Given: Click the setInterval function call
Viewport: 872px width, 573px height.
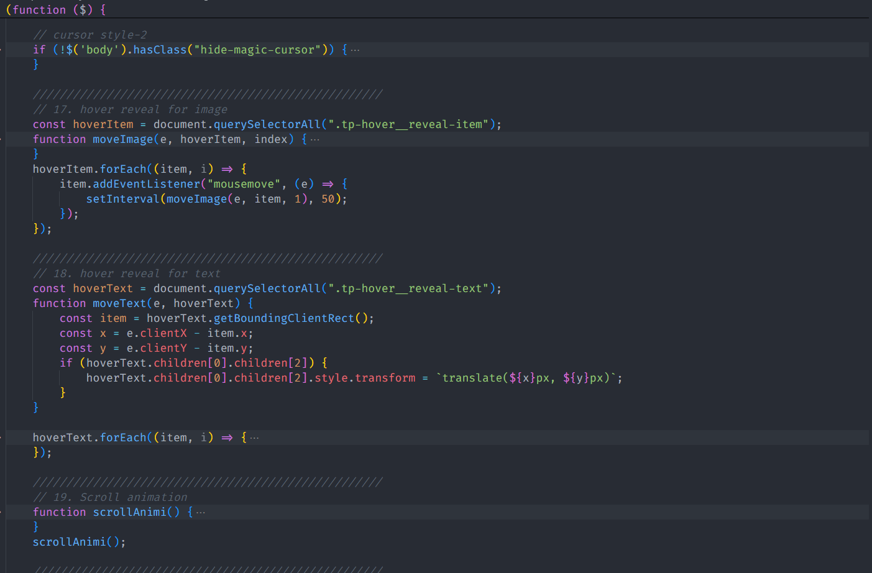Looking at the screenshot, I should tap(122, 199).
